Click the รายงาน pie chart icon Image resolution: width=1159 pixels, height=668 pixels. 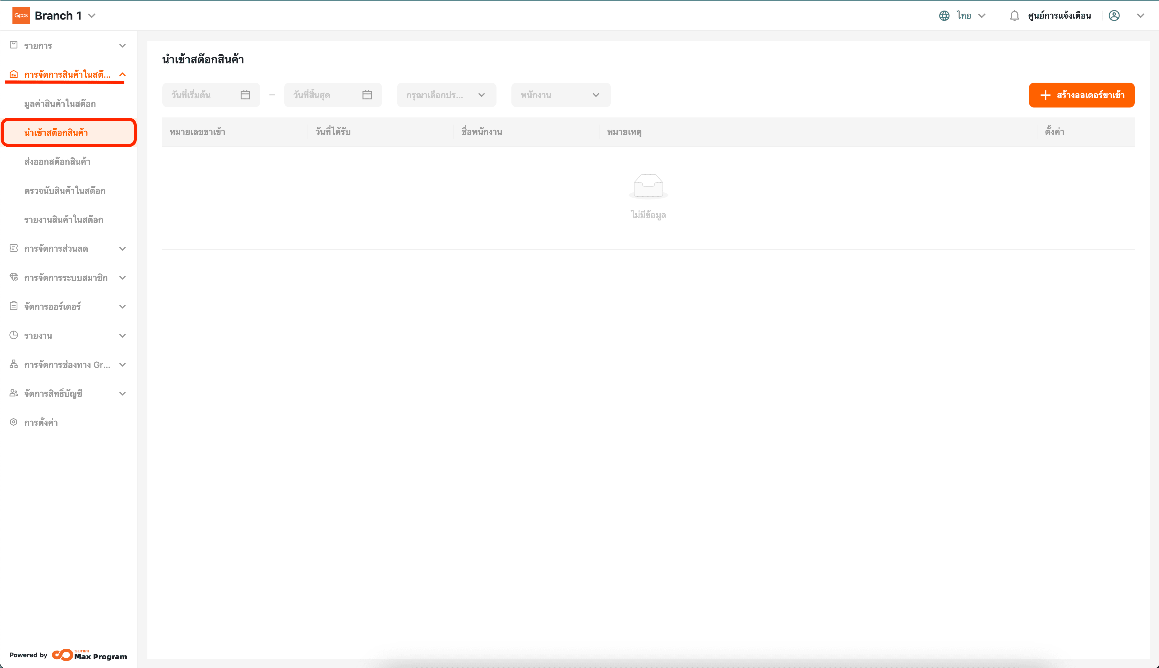click(14, 335)
